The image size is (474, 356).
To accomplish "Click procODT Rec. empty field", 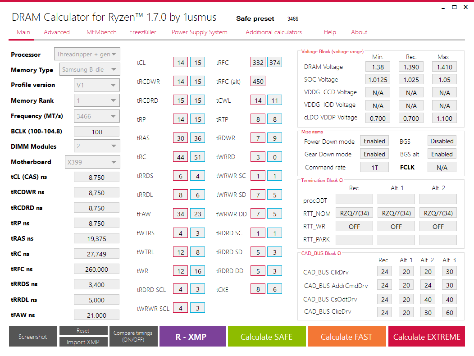I will click(x=354, y=199).
